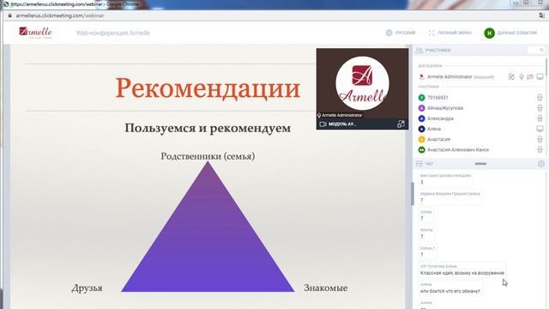Click the monitor icon for Armelle Administrator
549x309 pixels.
[x=540, y=76]
